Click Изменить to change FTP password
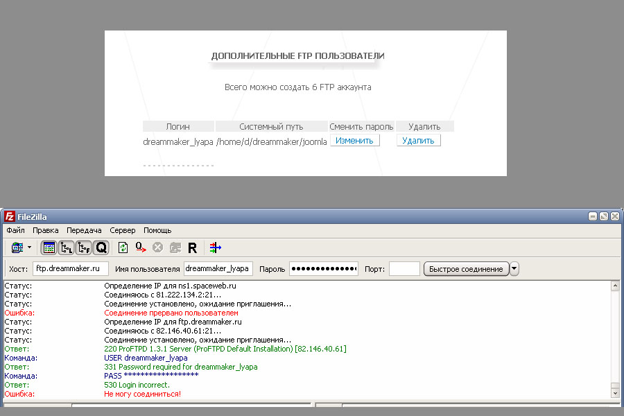The height and width of the screenshot is (416, 624). [x=354, y=141]
